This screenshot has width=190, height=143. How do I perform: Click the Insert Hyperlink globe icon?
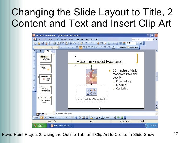pyautogui.click(x=109, y=43)
